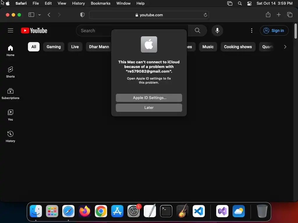The height and width of the screenshot is (223, 298).
Task: Open the Bookmarks menu
Action: click(x=100, y=3)
